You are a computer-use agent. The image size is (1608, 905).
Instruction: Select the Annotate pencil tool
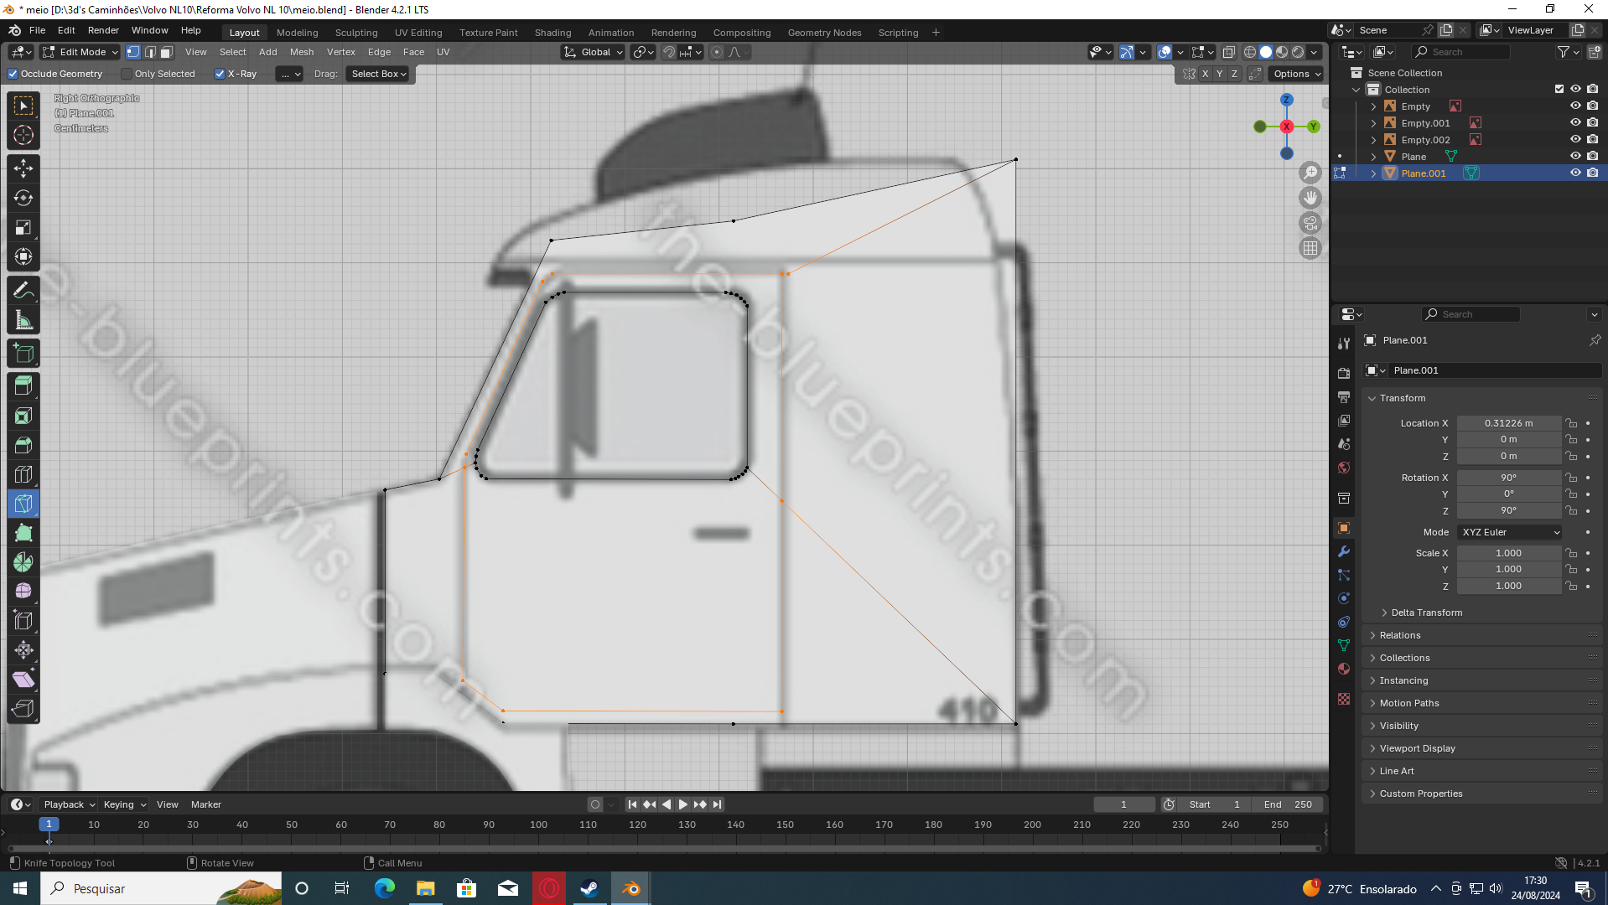(23, 290)
